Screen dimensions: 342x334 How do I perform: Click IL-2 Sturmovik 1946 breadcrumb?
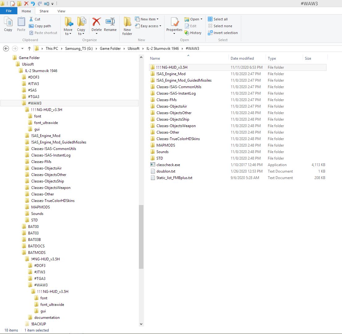162,49
